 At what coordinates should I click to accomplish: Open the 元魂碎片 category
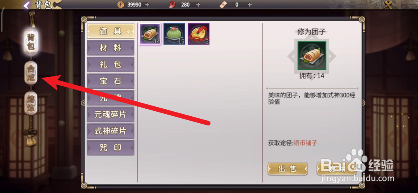click(110, 115)
